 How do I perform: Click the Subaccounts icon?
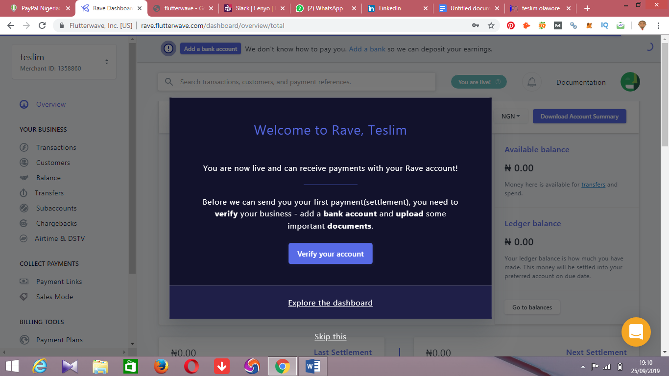point(24,208)
